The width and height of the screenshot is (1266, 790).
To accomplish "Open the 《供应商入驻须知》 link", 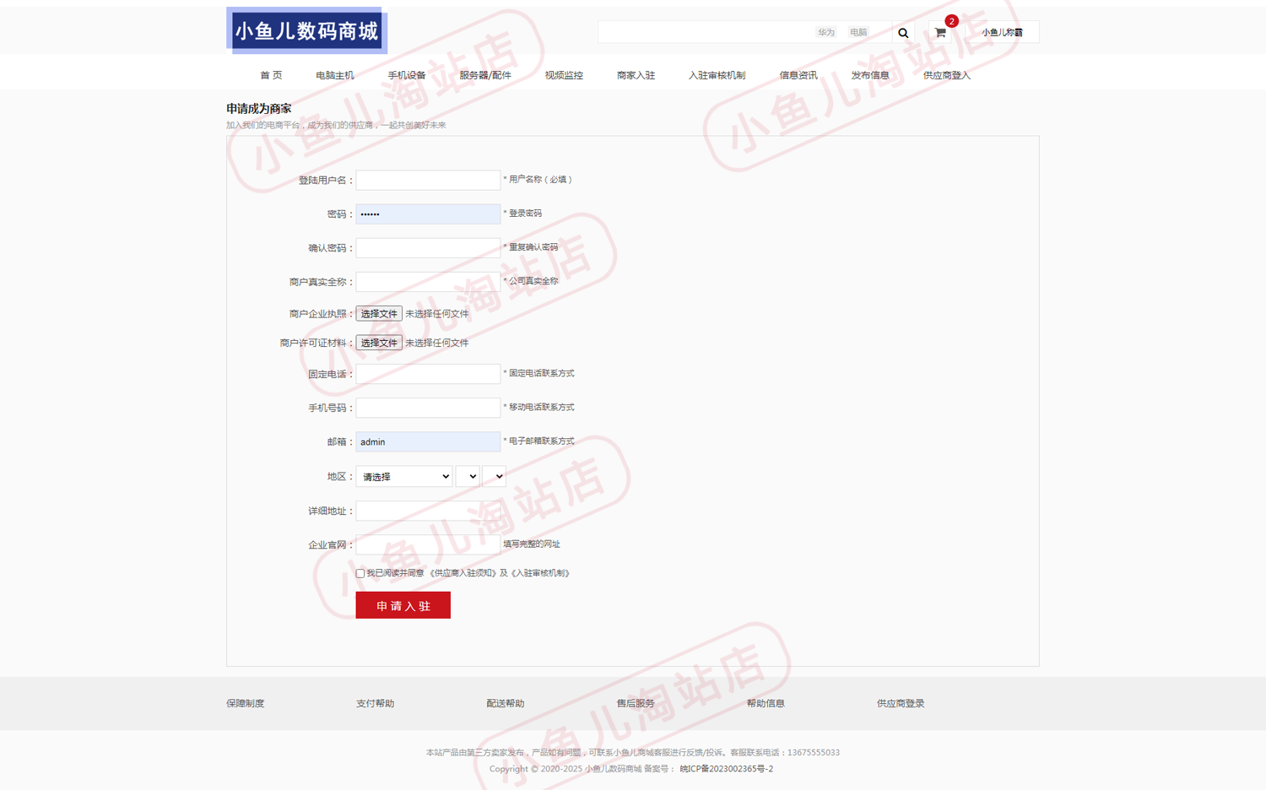I will point(462,573).
